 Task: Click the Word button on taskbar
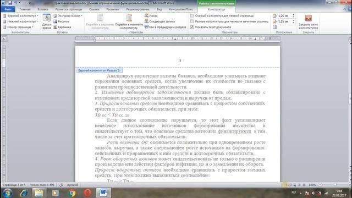pyautogui.click(x=103, y=193)
